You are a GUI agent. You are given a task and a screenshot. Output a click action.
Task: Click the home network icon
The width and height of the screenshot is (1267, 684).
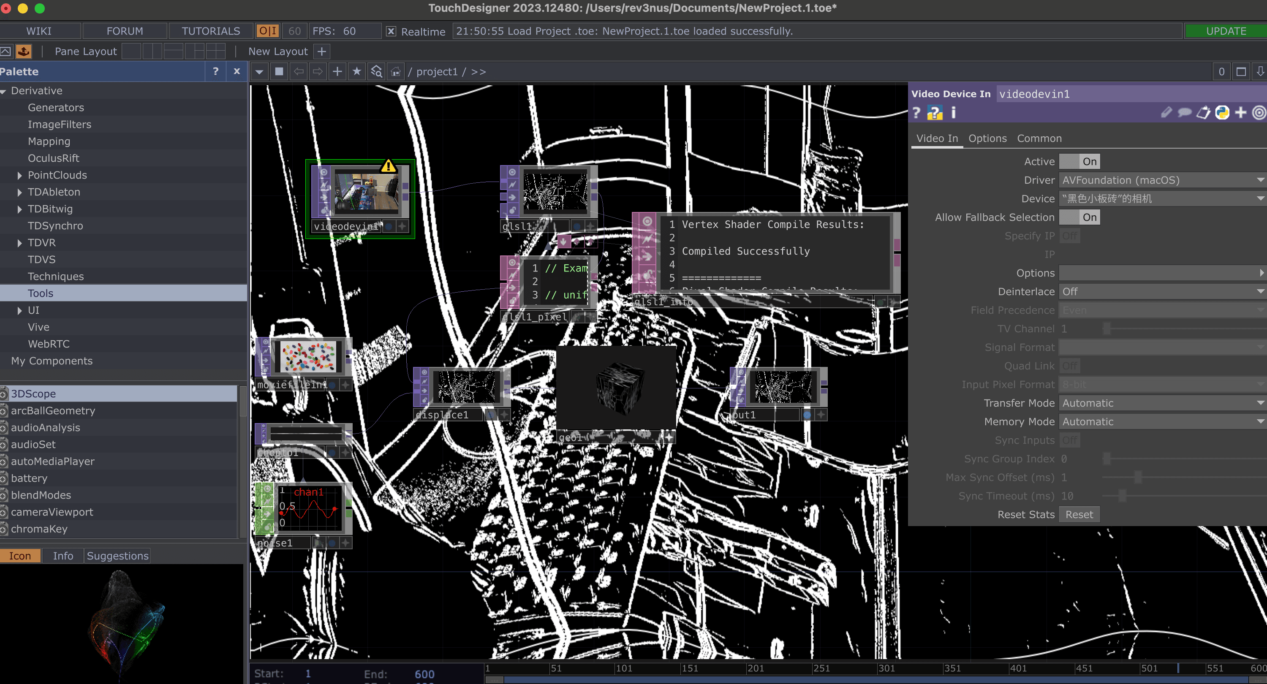coord(396,72)
